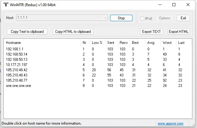The height and width of the screenshot is (128, 197).
Task: Maximize the WinMTR window
Action: pyautogui.click(x=174, y=5)
